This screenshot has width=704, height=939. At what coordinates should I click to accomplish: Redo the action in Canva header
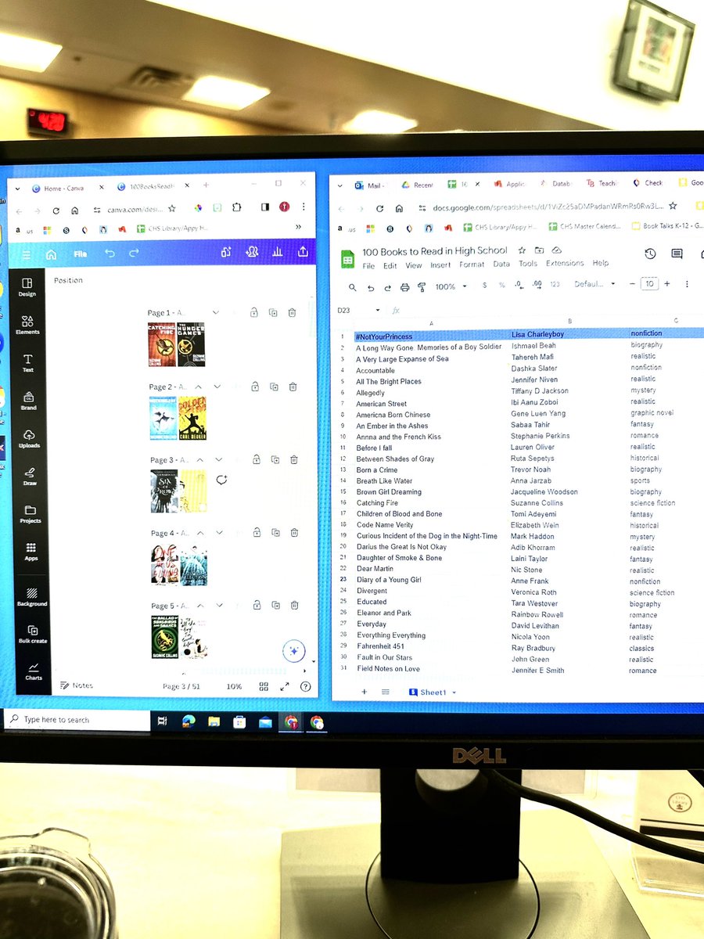click(134, 254)
